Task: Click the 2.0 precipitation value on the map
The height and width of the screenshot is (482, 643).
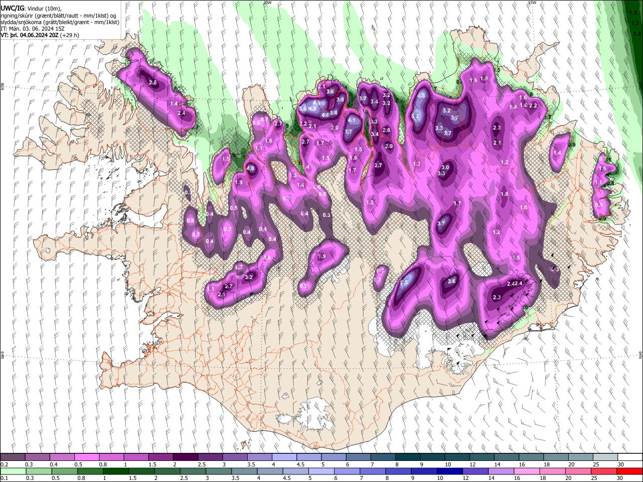Action: [335, 128]
